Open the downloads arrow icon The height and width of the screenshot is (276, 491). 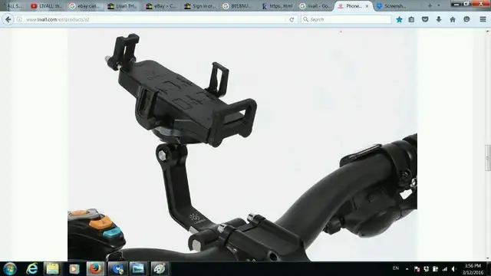439,19
